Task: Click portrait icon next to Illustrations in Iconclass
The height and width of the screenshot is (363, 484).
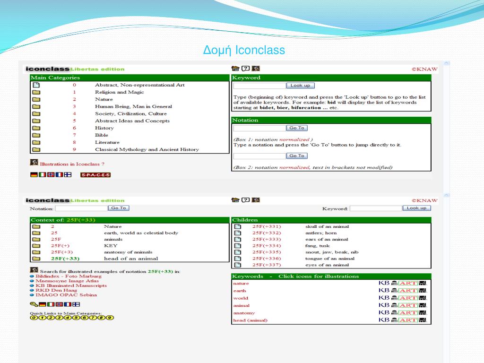Action: click(x=34, y=163)
